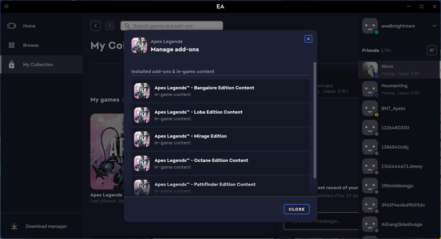Viewport: 441px width, 239px height.
Task: Select 'Apex Legends™ - Pathfinder Edition Content' text
Action: point(205,184)
